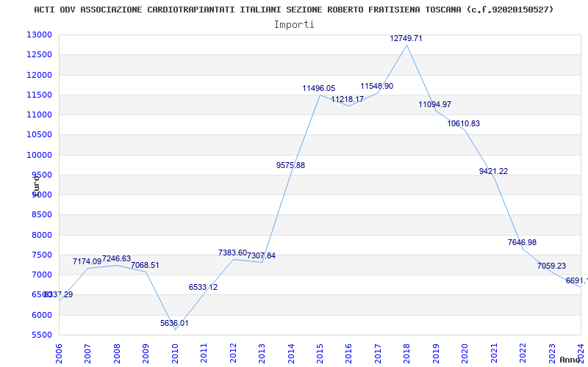Click y-axis value 10500

click(39, 135)
